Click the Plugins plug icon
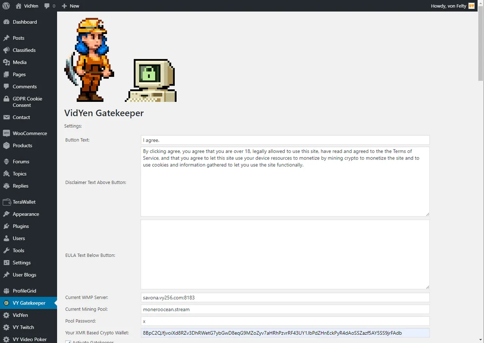This screenshot has height=343, width=484. pyautogui.click(x=6, y=226)
